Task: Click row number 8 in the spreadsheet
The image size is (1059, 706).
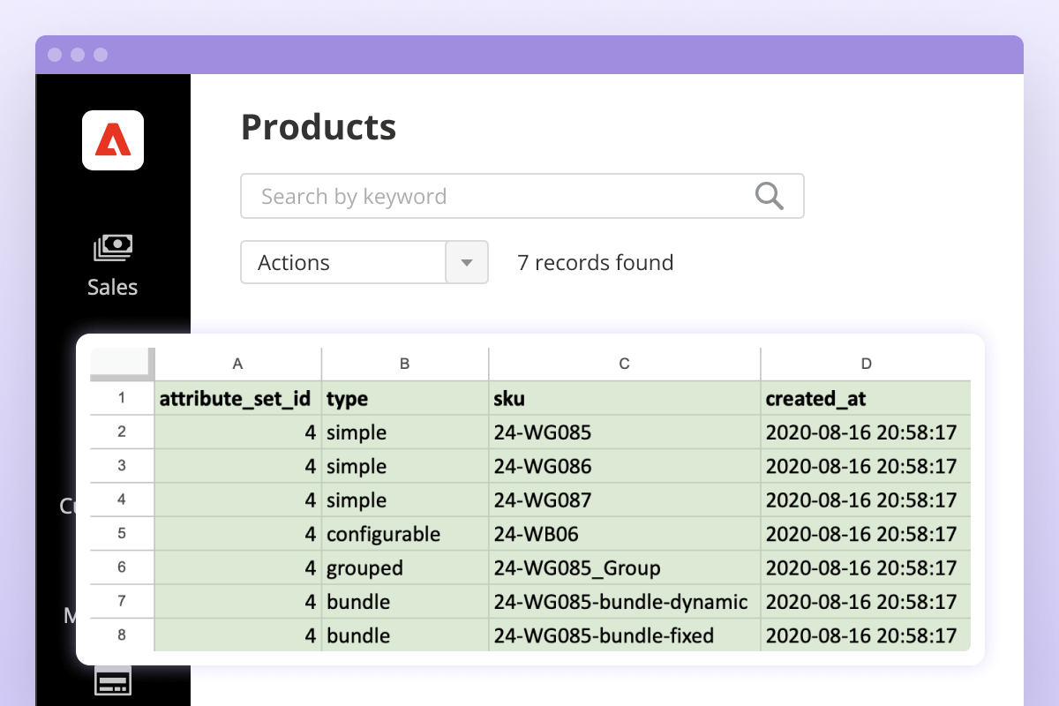Action: 121,635
